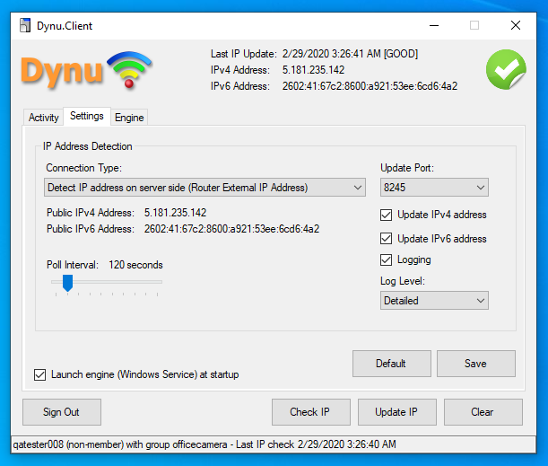The height and width of the screenshot is (466, 548).
Task: Click the IPv6 Address value in the header
Action: [x=370, y=86]
